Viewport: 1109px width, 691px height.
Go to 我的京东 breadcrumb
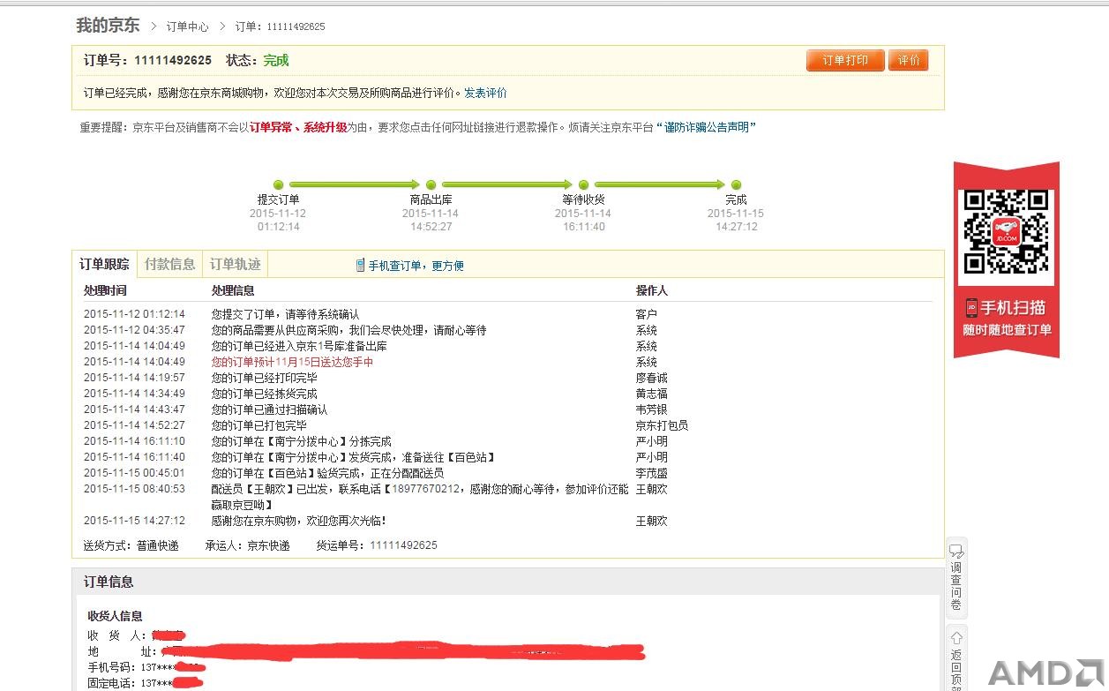point(108,26)
